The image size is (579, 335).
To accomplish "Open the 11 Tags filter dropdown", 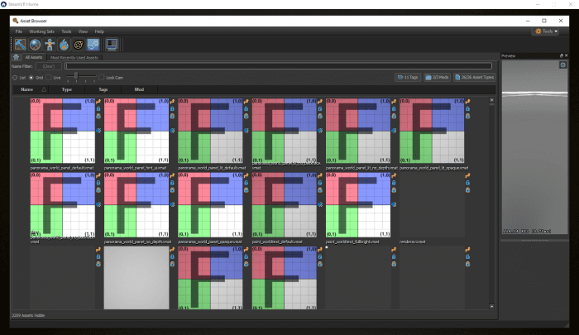I will click(x=408, y=77).
